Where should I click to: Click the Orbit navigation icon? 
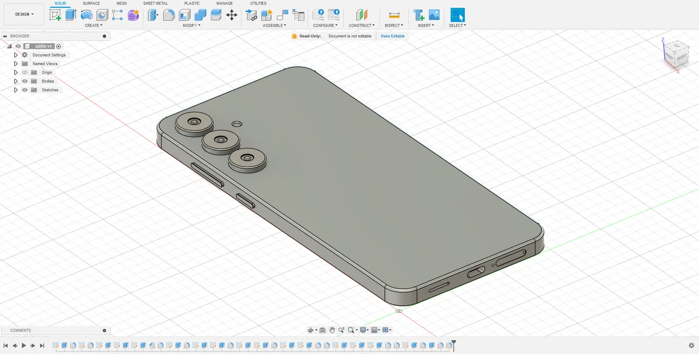[311, 330]
